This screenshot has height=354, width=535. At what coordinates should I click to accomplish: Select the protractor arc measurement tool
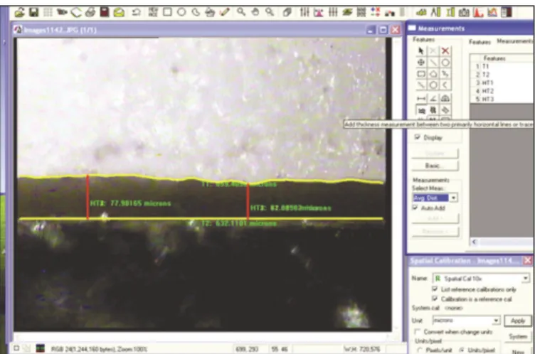coord(445,99)
